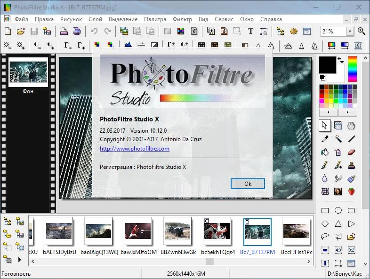Create a new image with New icon

8,32
